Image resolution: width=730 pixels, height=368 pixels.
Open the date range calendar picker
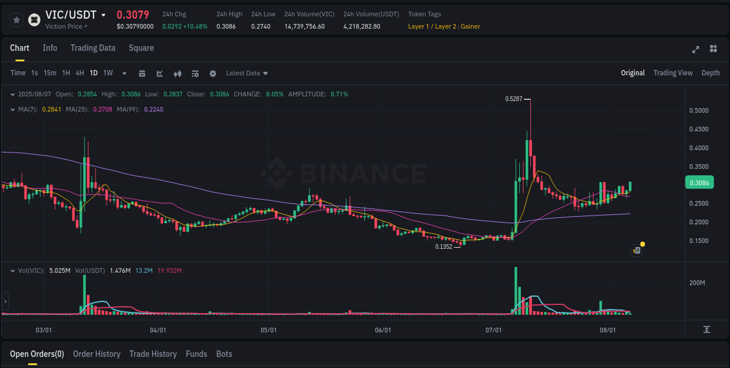[x=142, y=73]
